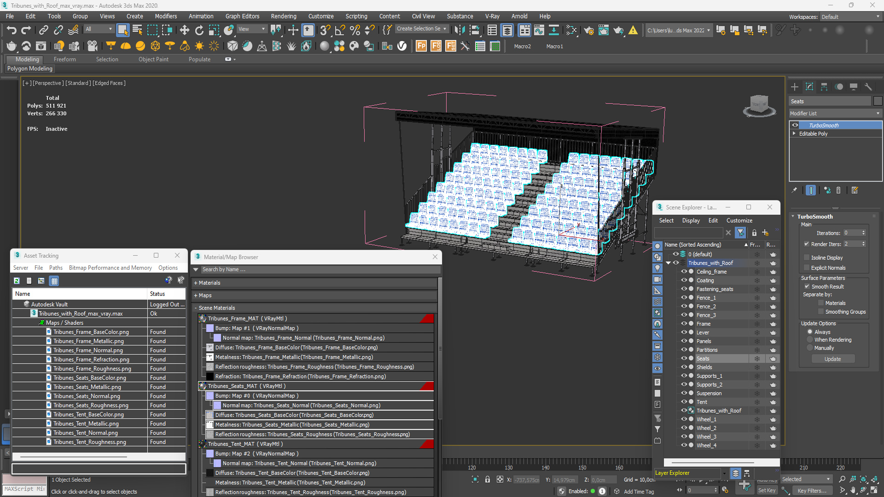Click Pin Stack icon
Image resolution: width=884 pixels, height=497 pixels.
[794, 190]
